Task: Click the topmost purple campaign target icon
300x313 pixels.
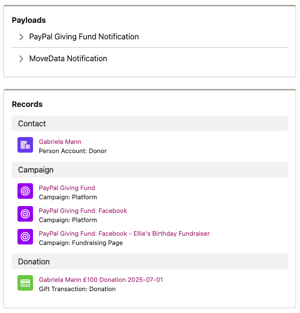Action: click(25, 191)
